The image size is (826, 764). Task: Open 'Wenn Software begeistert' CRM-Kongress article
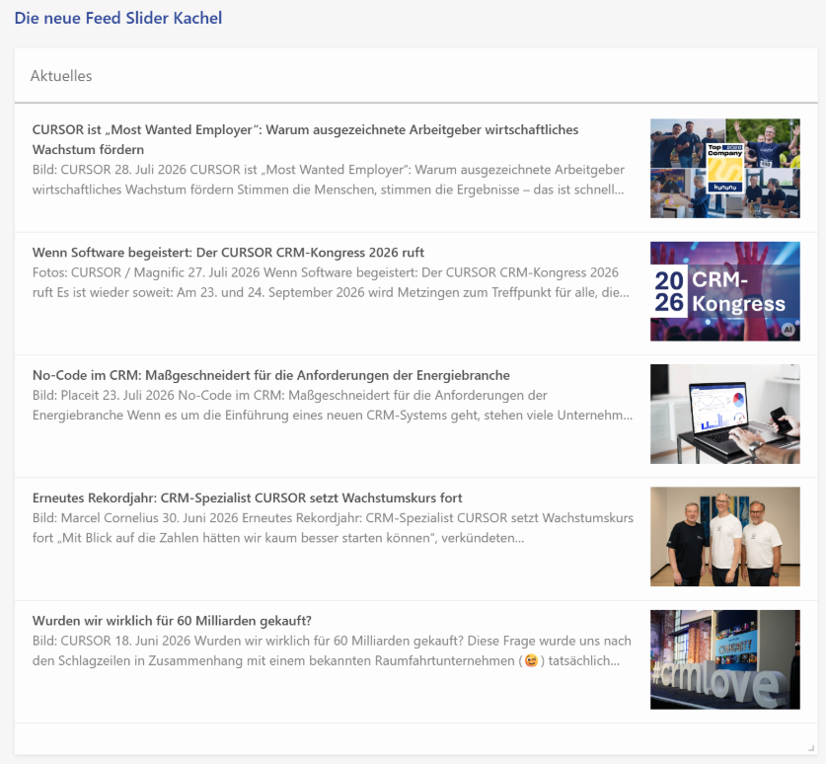[x=228, y=253]
